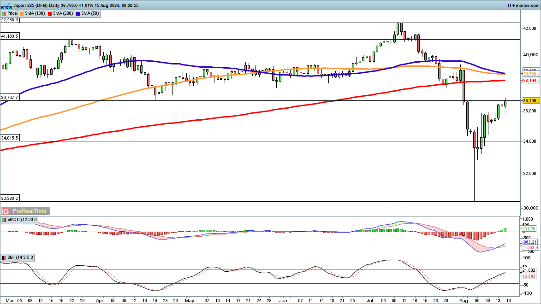This screenshot has width=541, height=304.
Task: Click the ProRealTime watermark link
Action: pos(30,211)
